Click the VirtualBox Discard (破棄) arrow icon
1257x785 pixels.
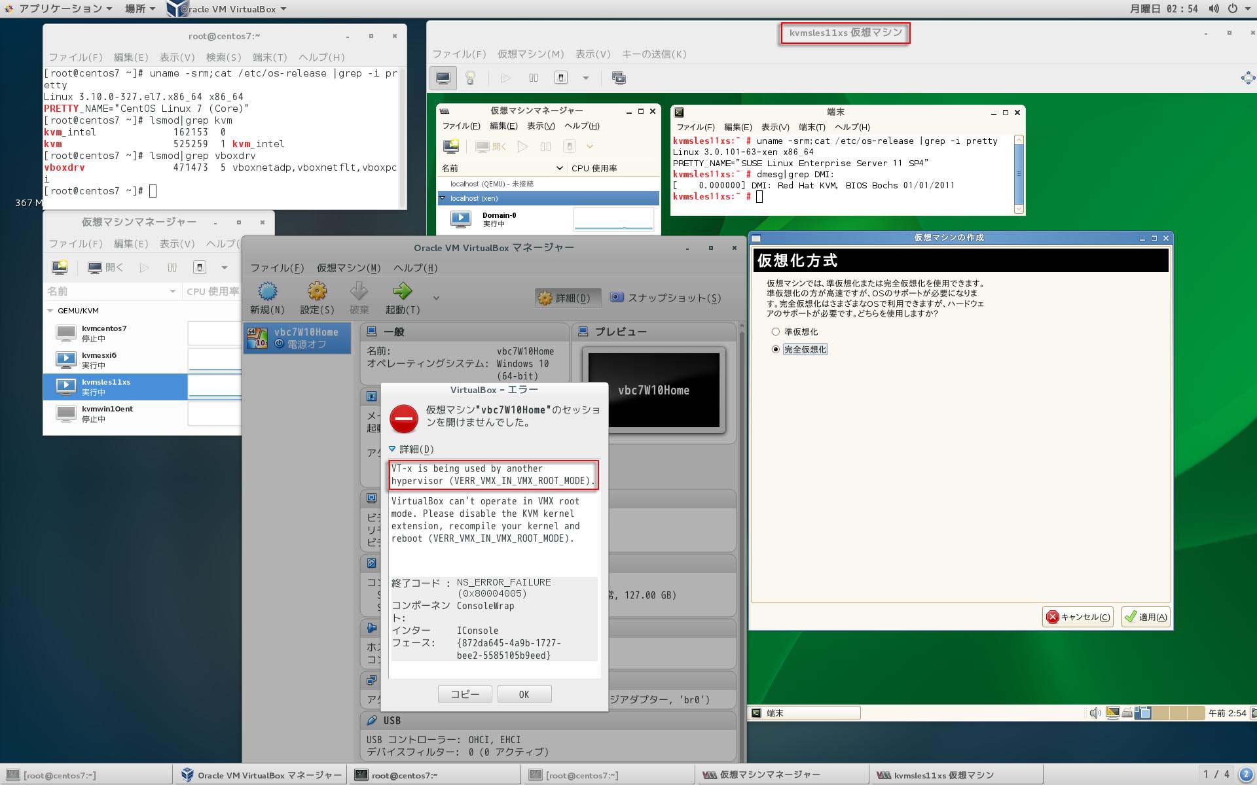[x=359, y=291]
